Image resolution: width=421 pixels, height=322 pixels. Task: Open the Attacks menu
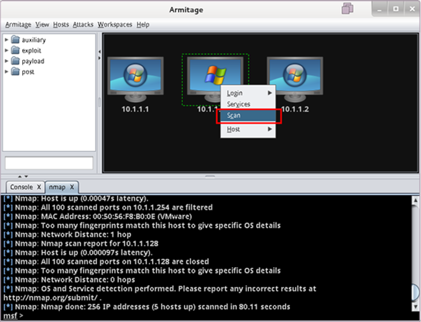(83, 25)
